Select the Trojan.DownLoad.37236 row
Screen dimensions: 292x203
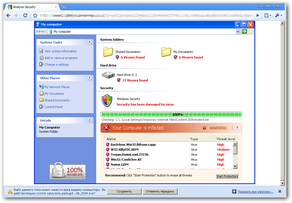169,155
